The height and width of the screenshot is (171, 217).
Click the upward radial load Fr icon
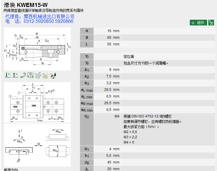coord(15,75)
